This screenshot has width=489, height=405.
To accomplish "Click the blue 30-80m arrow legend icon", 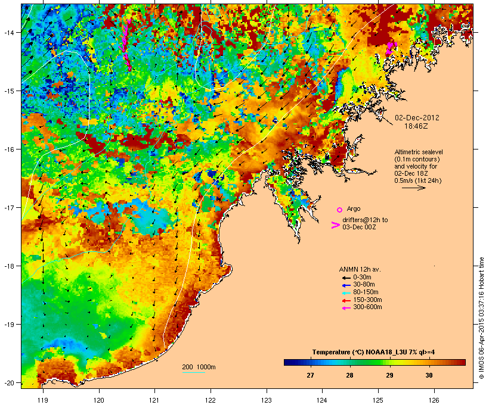I will pyautogui.click(x=346, y=285).
